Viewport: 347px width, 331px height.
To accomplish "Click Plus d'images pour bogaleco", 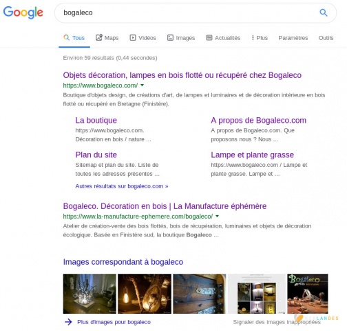I will (114, 322).
